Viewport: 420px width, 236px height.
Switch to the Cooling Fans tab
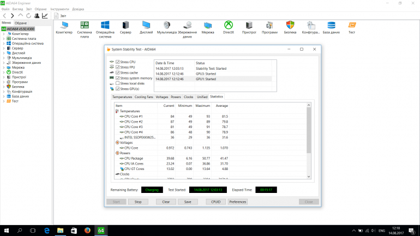(x=144, y=97)
